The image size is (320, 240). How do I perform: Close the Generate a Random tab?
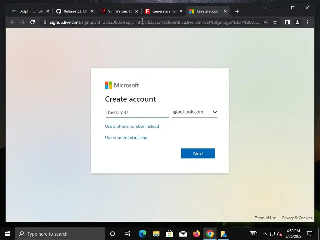tap(181, 11)
